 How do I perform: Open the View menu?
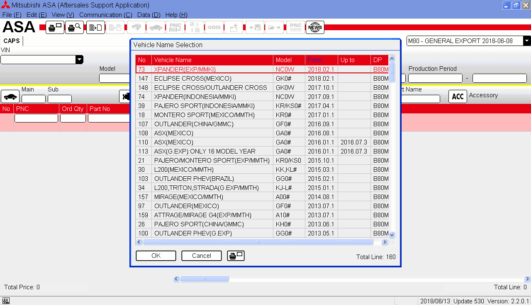pos(63,15)
